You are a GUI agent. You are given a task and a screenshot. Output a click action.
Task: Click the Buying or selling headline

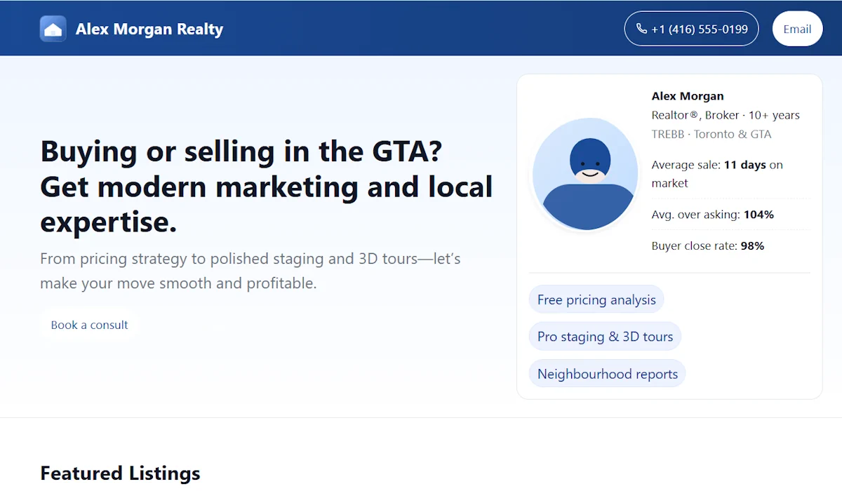(x=267, y=187)
